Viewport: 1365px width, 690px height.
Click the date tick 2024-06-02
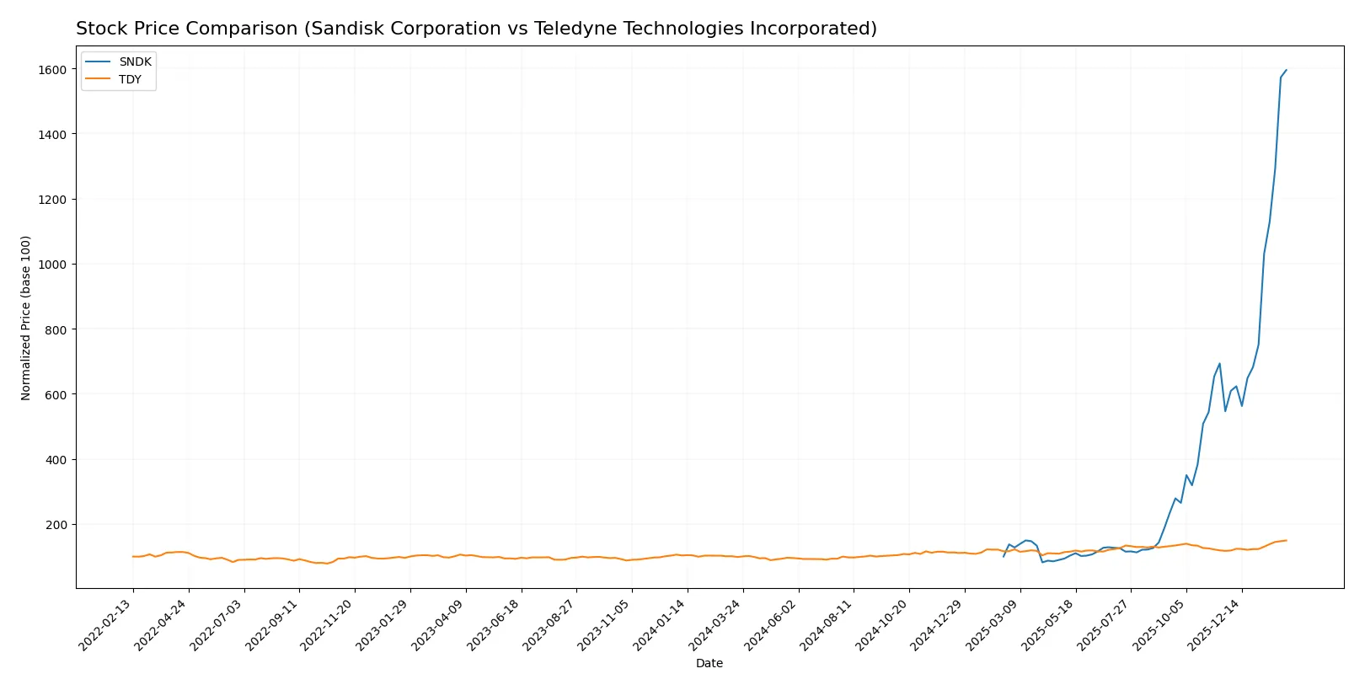click(x=773, y=626)
